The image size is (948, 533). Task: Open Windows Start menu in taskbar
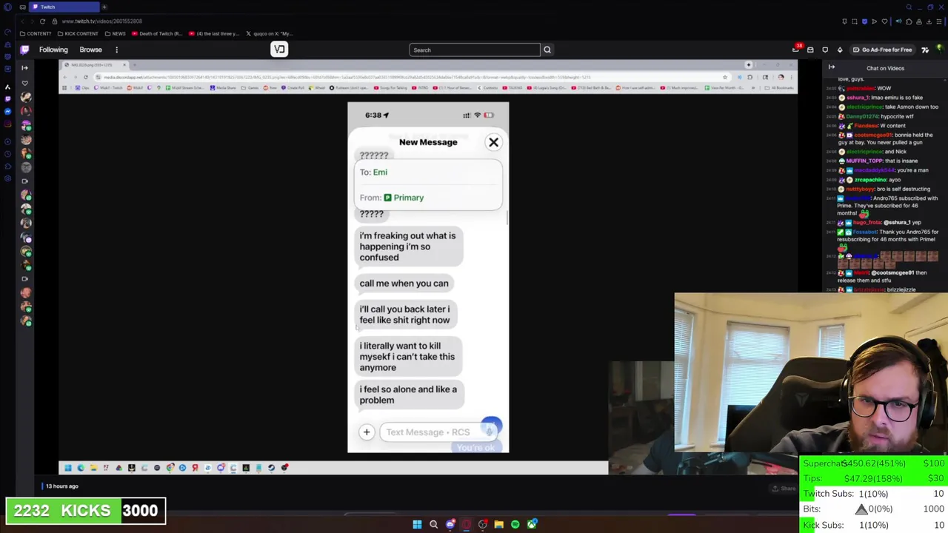pos(417,524)
